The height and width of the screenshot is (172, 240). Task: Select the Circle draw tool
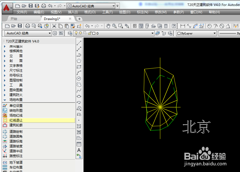point(79,79)
